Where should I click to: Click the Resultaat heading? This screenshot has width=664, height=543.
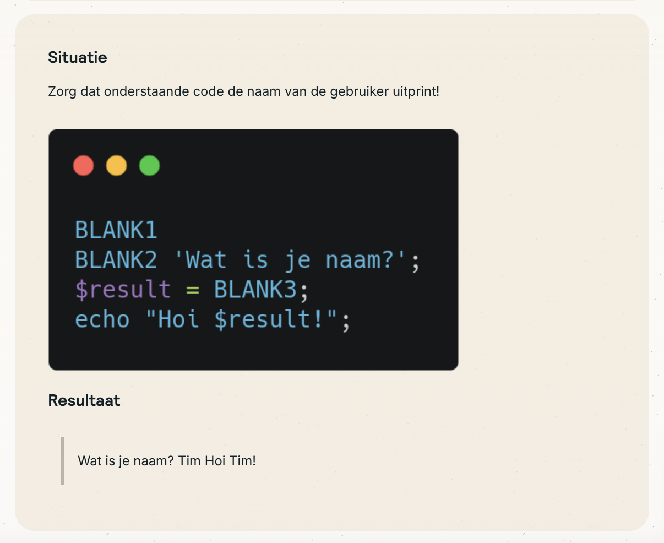point(84,400)
